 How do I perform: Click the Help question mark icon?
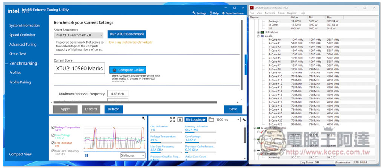pyautogui.click(x=211, y=13)
